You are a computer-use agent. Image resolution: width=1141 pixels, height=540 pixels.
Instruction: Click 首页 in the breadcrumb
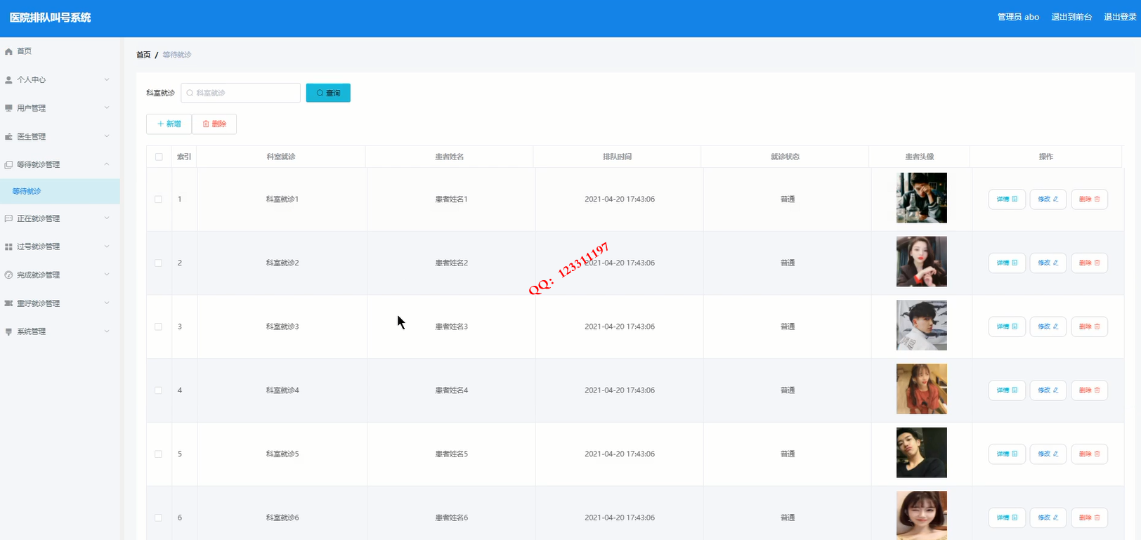(x=143, y=55)
